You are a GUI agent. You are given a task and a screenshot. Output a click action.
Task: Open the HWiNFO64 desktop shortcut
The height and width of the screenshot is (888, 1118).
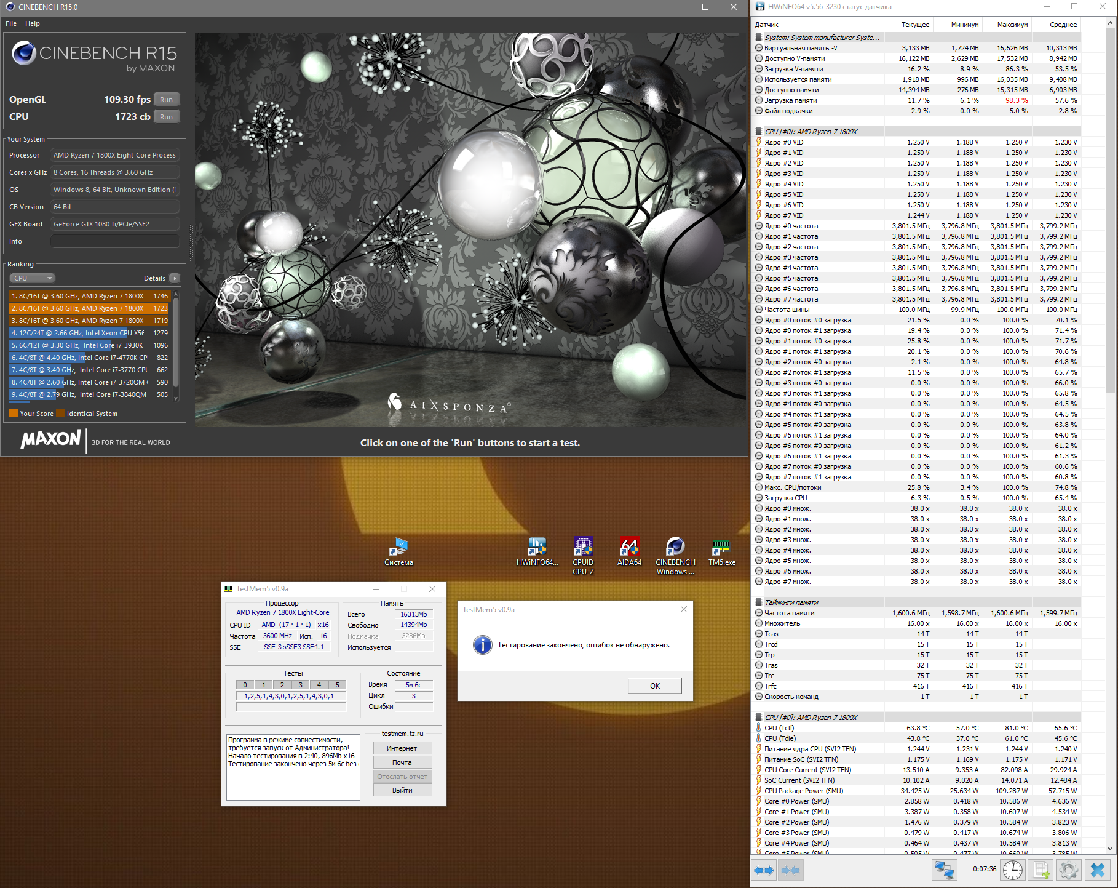[537, 552]
